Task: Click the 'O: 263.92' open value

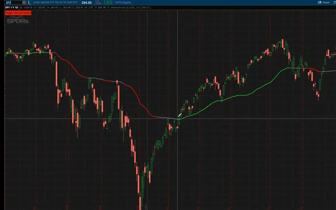Action: pos(40,7)
